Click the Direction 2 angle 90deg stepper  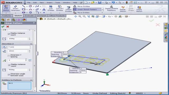pos(30,70)
